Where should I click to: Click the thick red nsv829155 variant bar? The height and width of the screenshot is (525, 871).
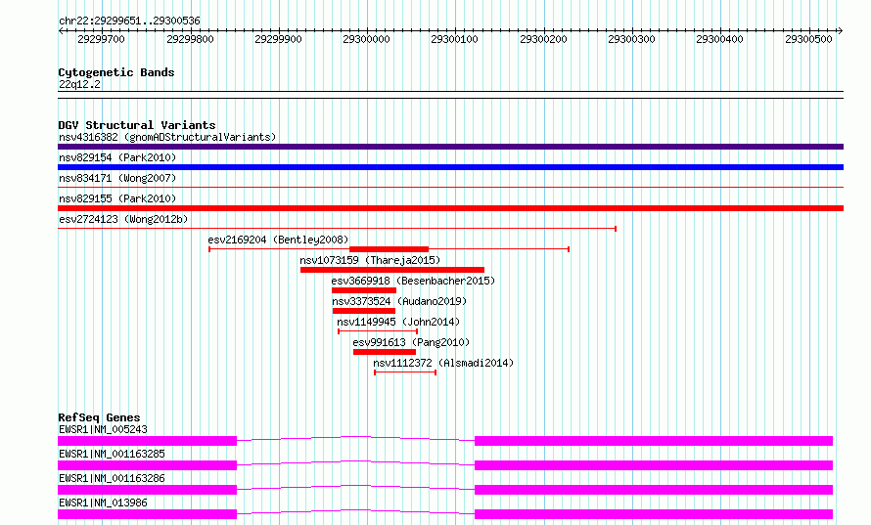pyautogui.click(x=450, y=208)
